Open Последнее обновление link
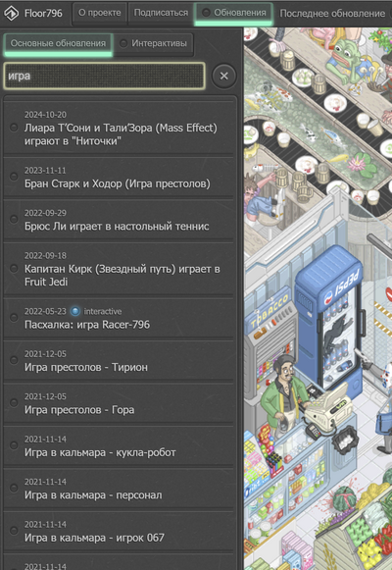 (332, 14)
